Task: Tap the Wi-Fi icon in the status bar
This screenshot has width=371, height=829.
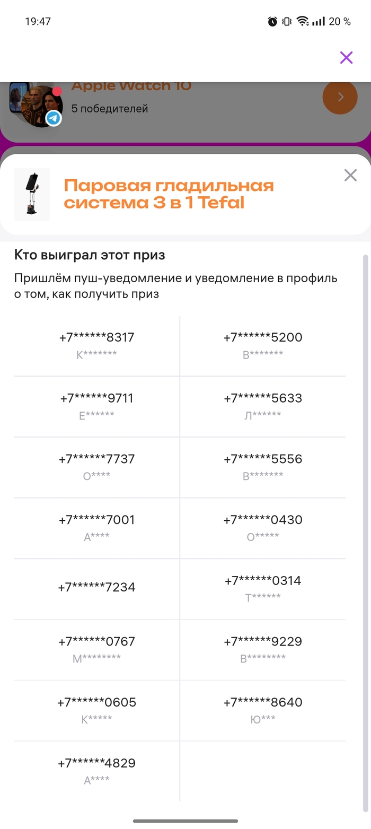Action: point(303,22)
